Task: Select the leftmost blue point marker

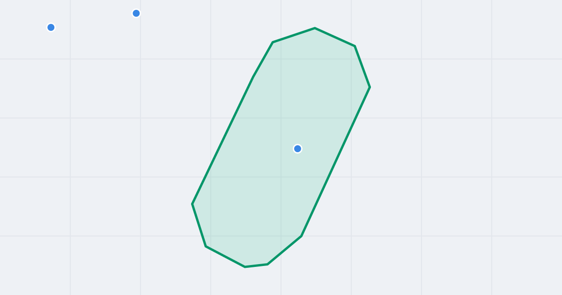Action: pos(51,28)
